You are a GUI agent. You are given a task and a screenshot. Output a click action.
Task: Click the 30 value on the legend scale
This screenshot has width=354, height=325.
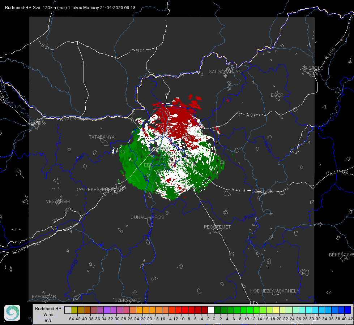pos(312,319)
